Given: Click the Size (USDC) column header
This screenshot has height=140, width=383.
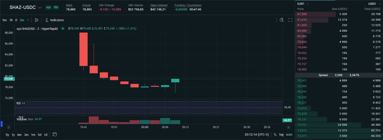Looking at the screenshot, I should click(340, 9).
